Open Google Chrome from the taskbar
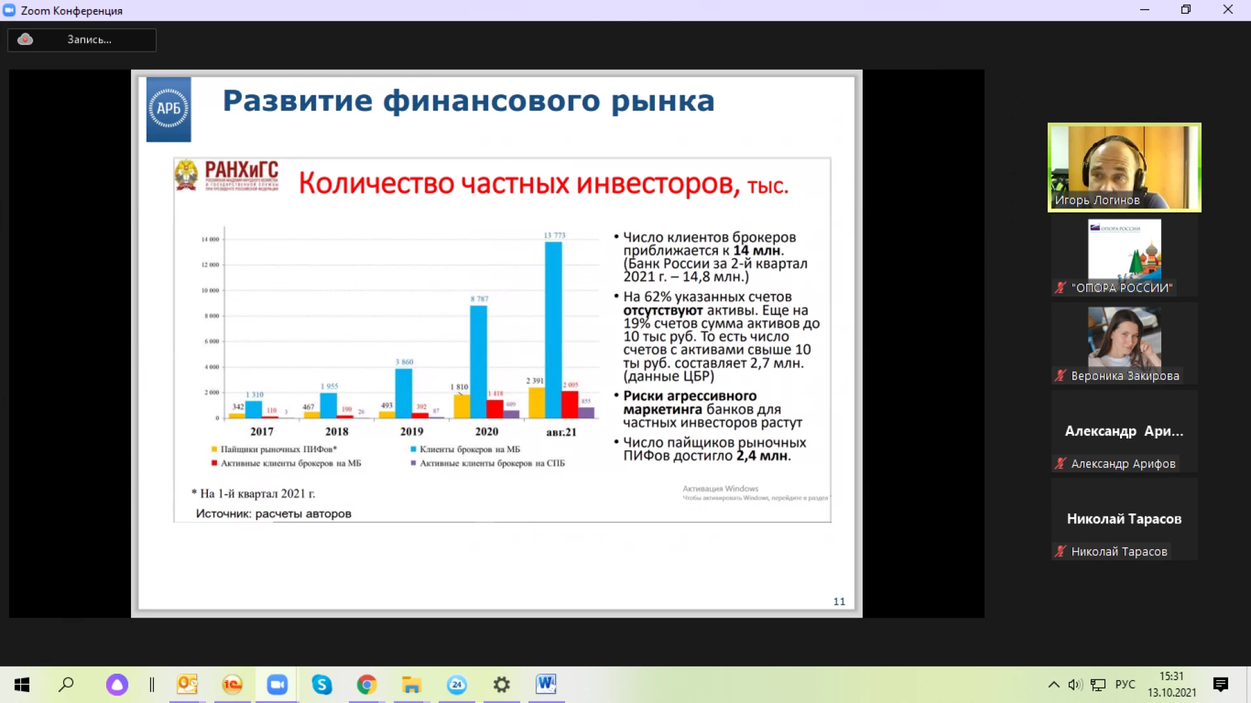The height and width of the screenshot is (703, 1251). coord(367,685)
